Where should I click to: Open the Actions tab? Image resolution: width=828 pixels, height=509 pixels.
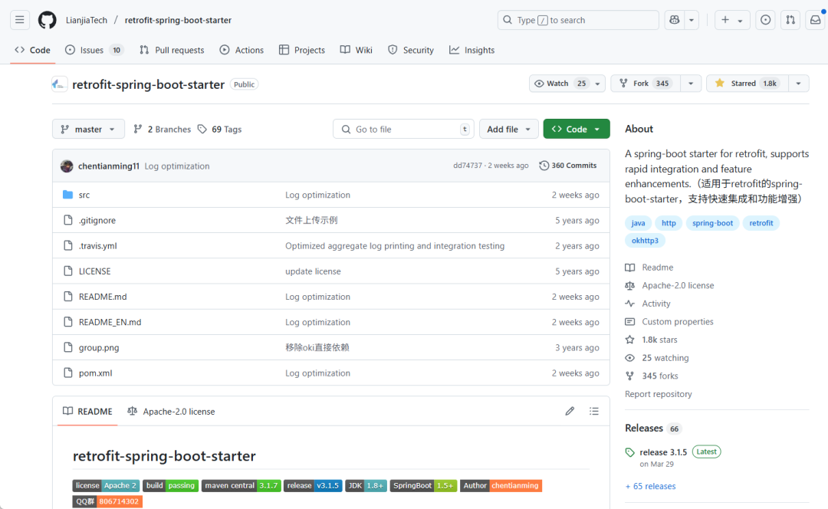242,50
